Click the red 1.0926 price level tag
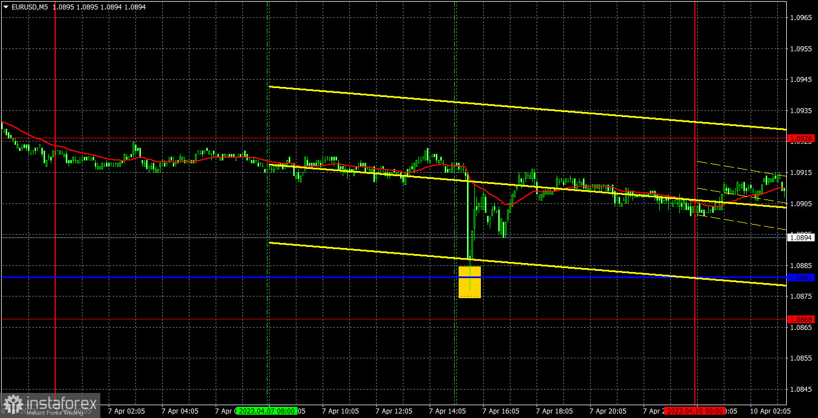The height and width of the screenshot is (418, 818). pos(801,138)
